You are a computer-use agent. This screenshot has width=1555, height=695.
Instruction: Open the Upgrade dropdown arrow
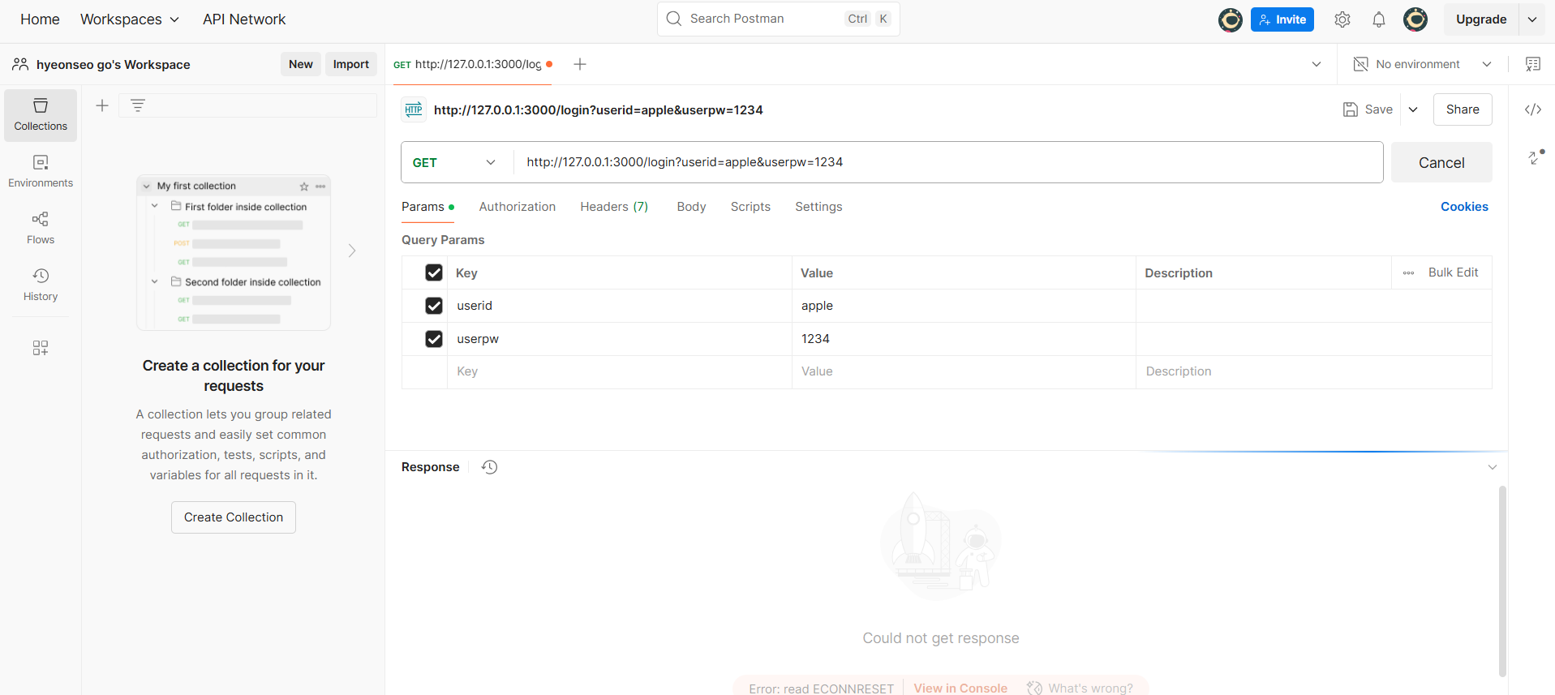(x=1532, y=19)
